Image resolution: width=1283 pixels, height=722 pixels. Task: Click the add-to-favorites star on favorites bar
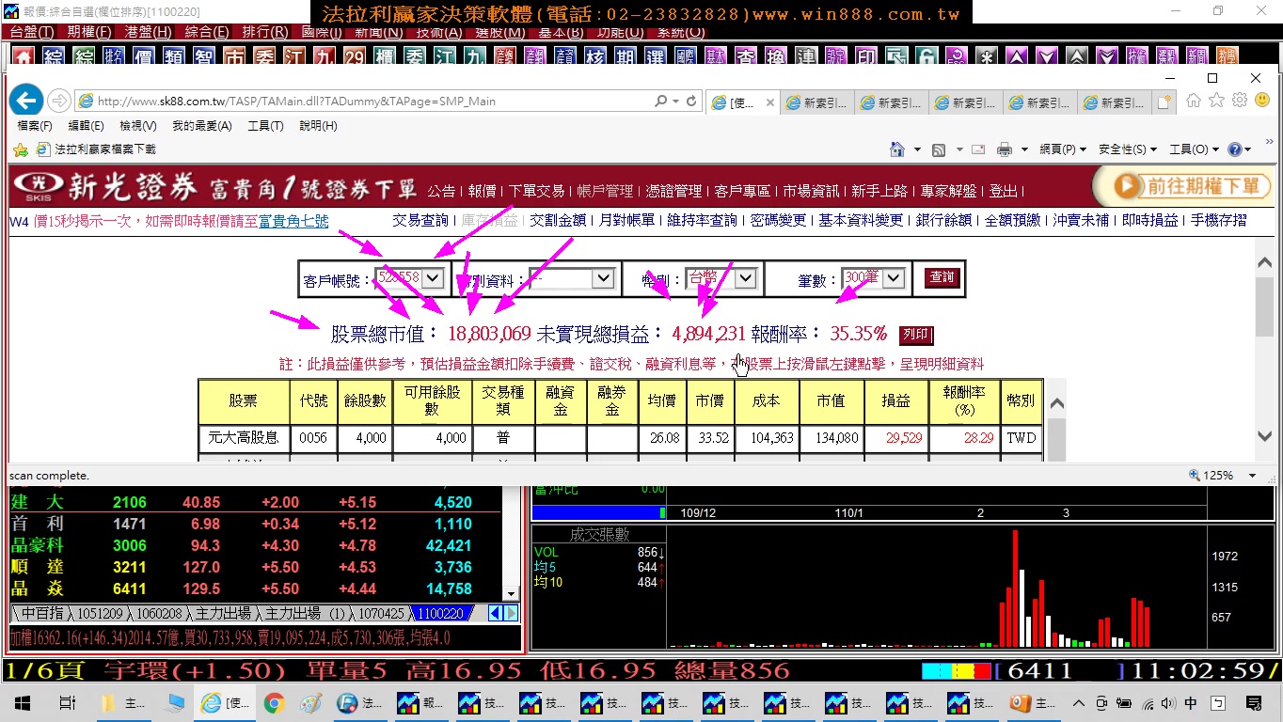pyautogui.click(x=21, y=149)
